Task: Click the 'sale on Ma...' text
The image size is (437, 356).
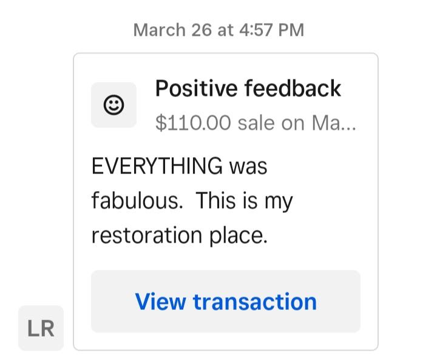Action: (297, 123)
